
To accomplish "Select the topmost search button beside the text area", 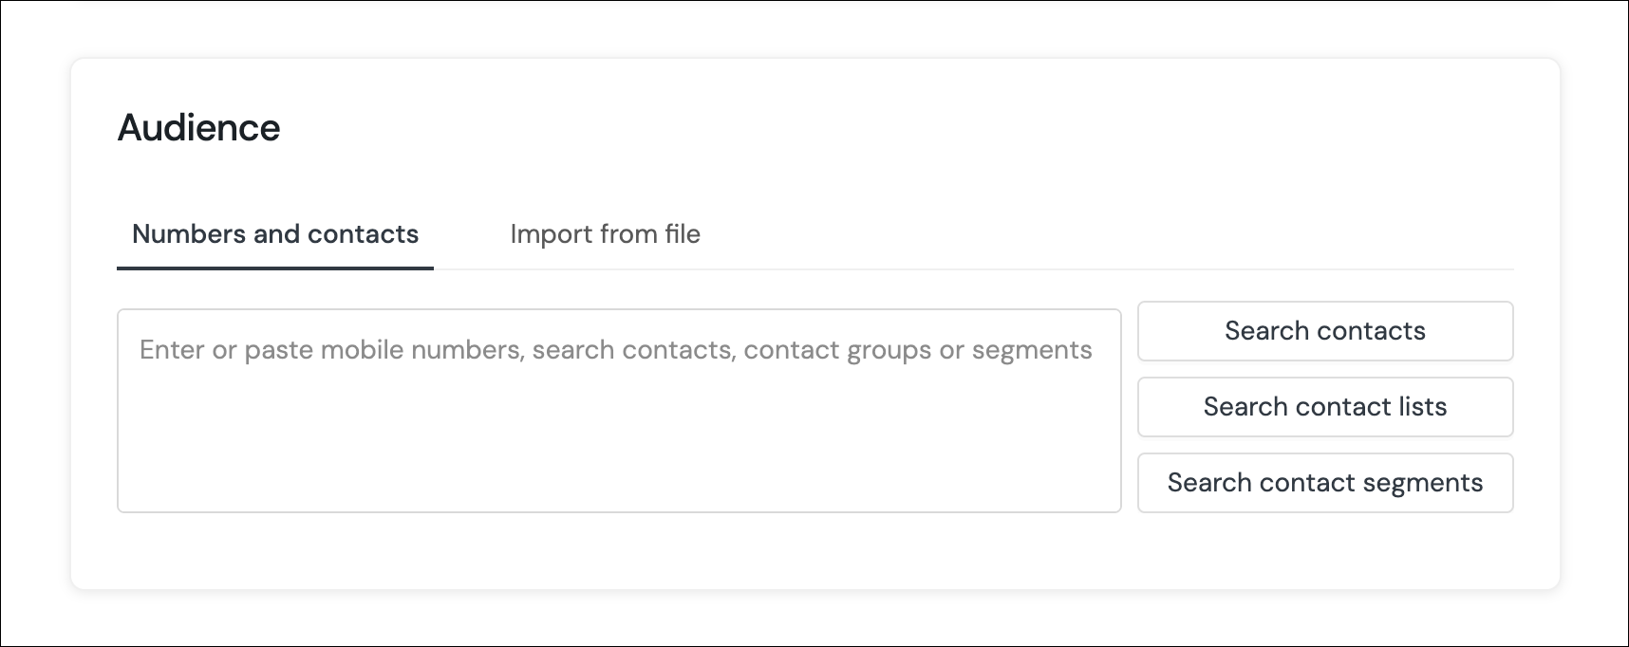I will pos(1325,331).
